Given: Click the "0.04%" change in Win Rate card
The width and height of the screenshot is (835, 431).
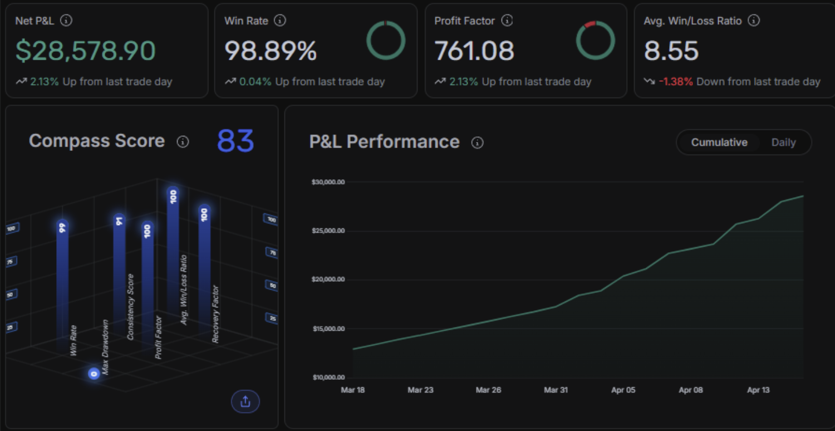Looking at the screenshot, I should (x=256, y=82).
